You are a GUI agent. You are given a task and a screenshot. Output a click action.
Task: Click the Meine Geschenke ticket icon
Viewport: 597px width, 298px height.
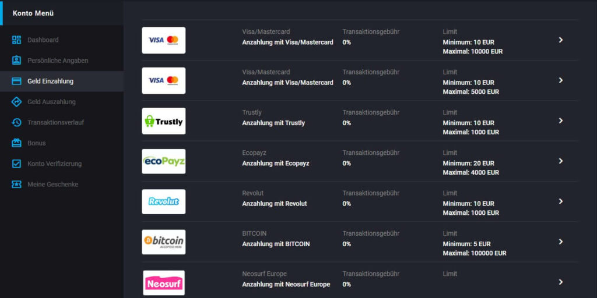click(x=16, y=184)
